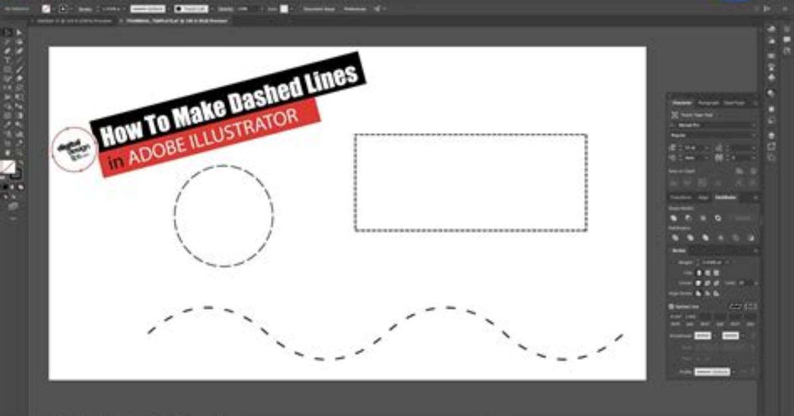Choose Miter Join corner in Stroke panel

click(699, 283)
